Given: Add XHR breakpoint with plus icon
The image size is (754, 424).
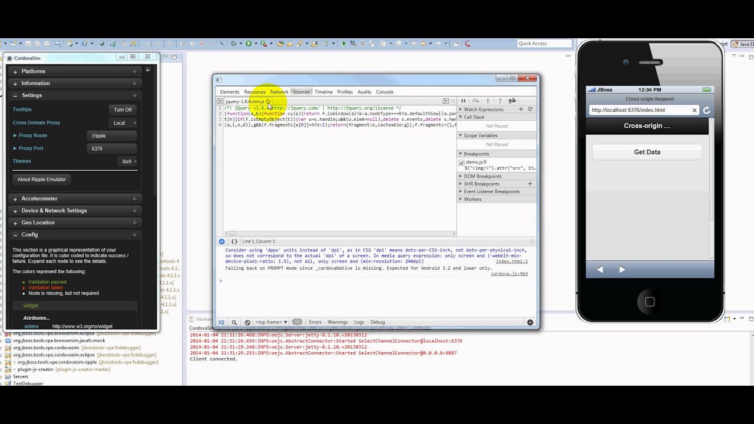Looking at the screenshot, I should (530, 184).
